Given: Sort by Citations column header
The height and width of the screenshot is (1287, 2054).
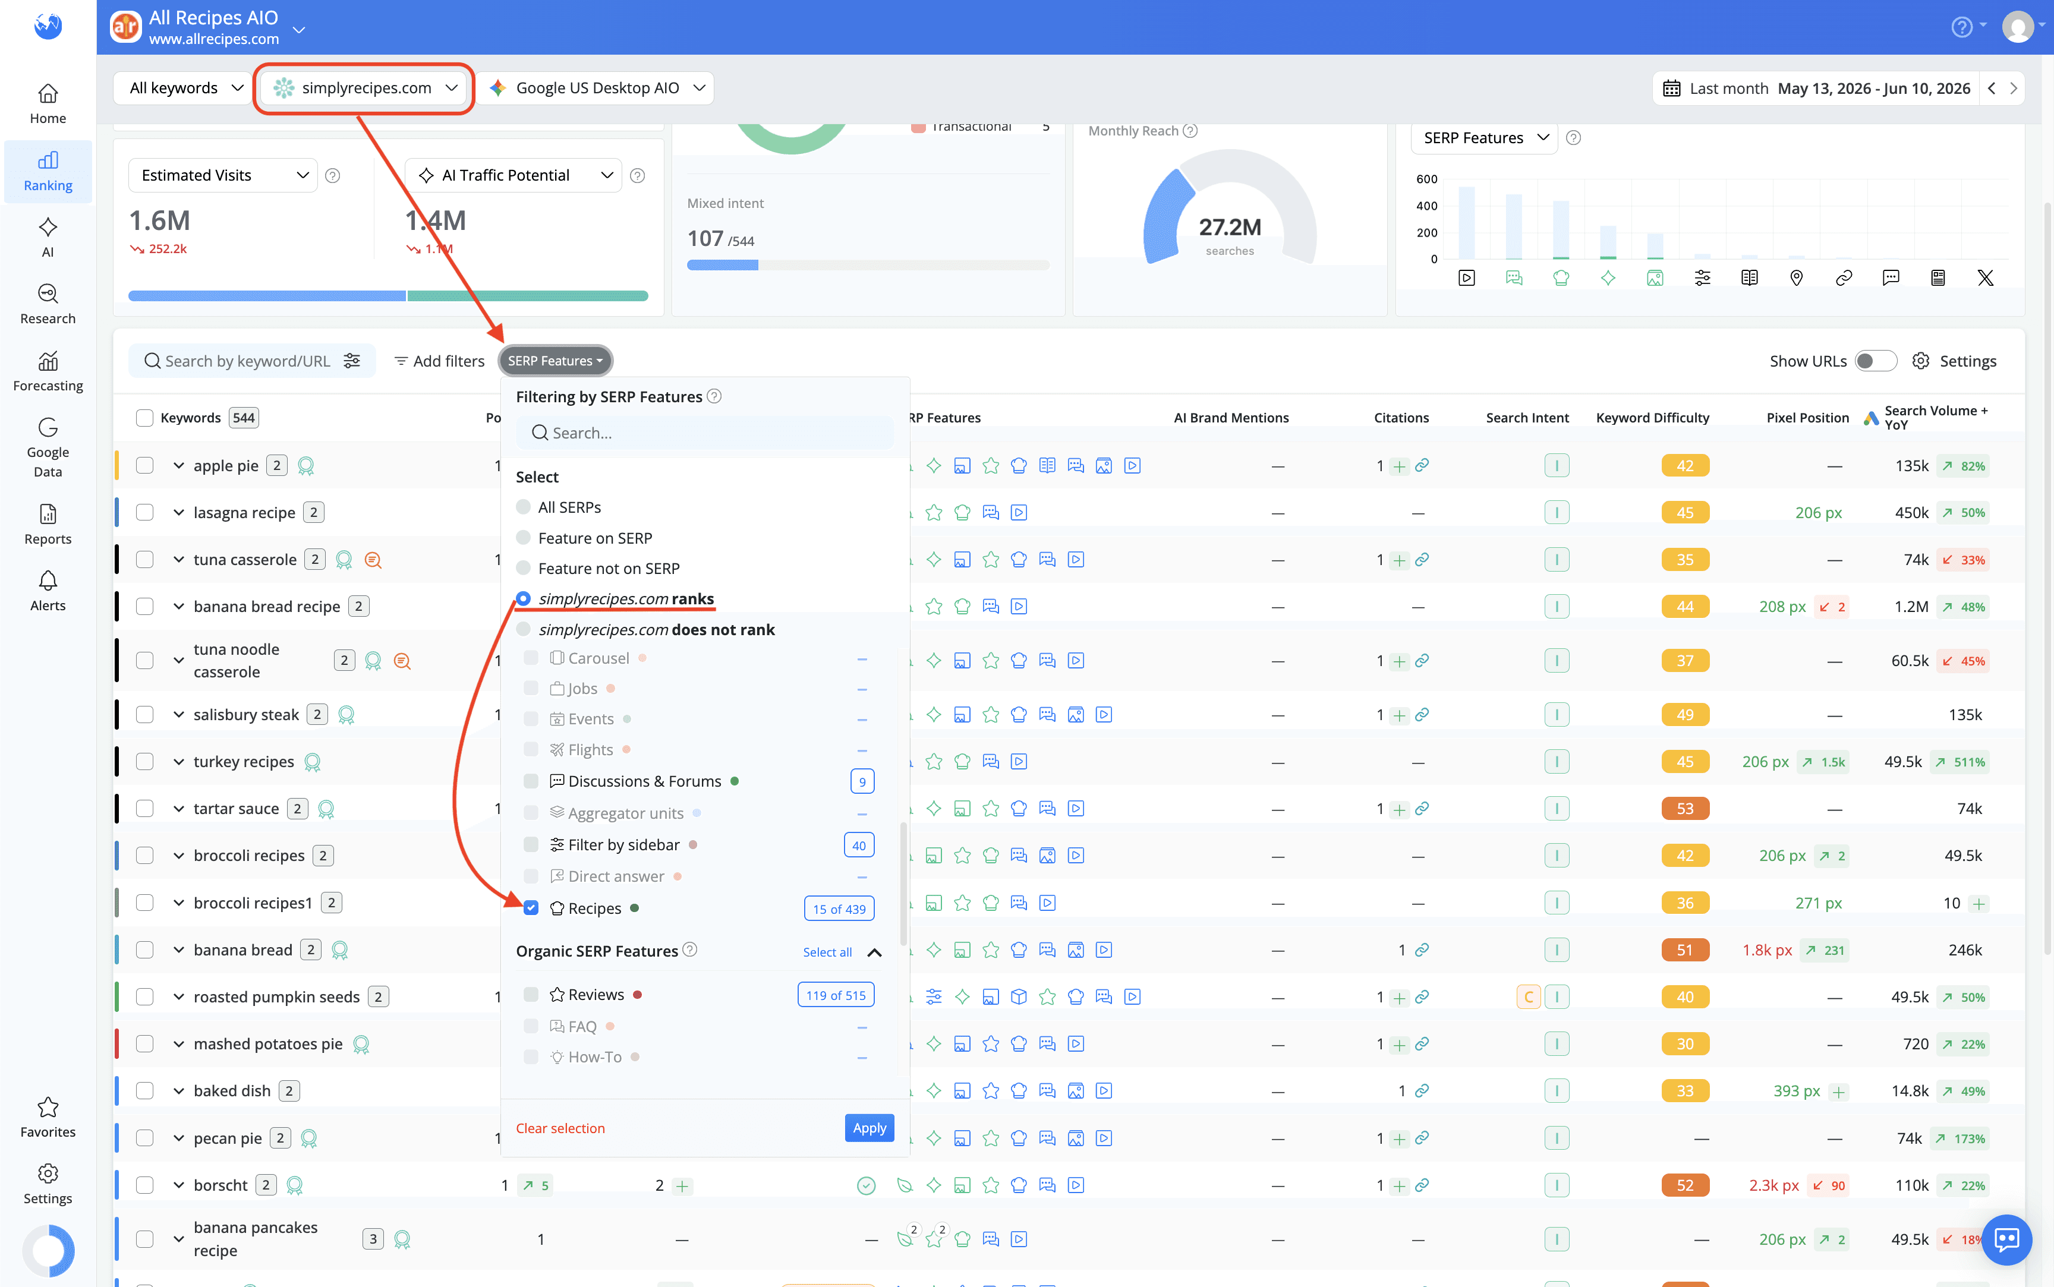Looking at the screenshot, I should (1401, 418).
